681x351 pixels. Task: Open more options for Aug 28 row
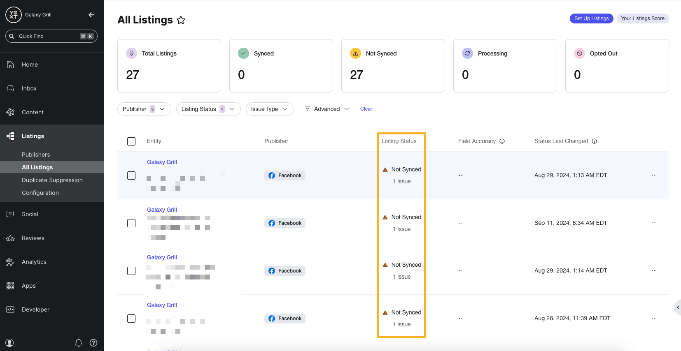click(654, 318)
